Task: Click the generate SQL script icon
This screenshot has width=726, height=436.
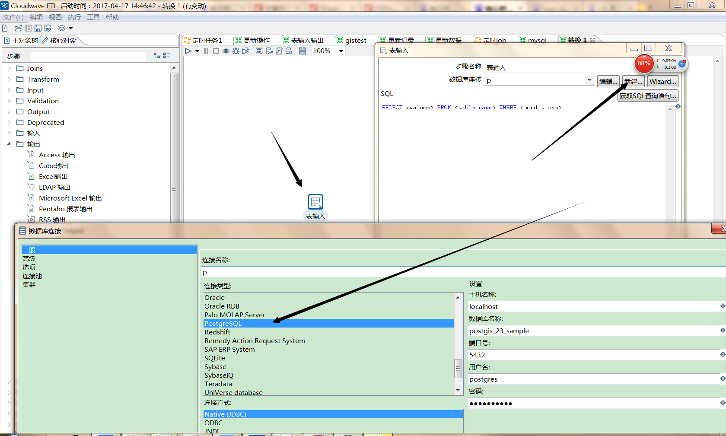Action: [279, 51]
